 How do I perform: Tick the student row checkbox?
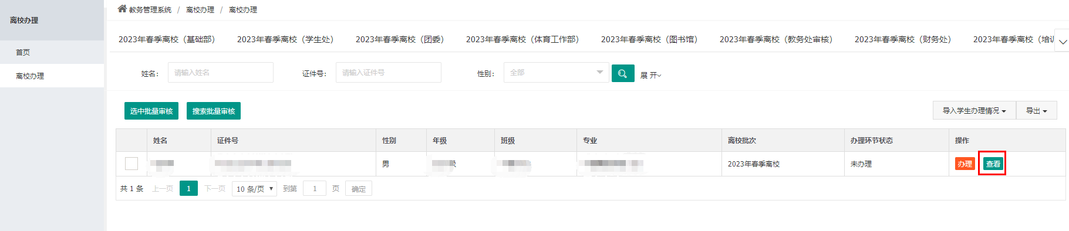click(131, 164)
